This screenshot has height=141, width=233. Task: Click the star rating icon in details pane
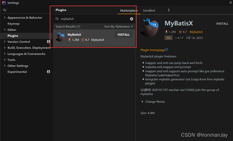[180, 32]
